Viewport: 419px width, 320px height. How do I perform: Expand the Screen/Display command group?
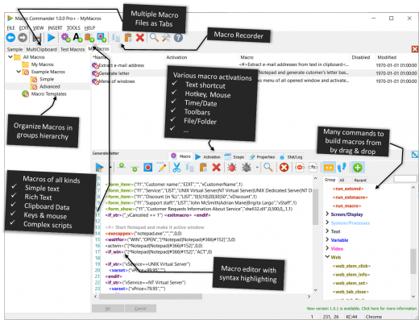[x=327, y=214]
